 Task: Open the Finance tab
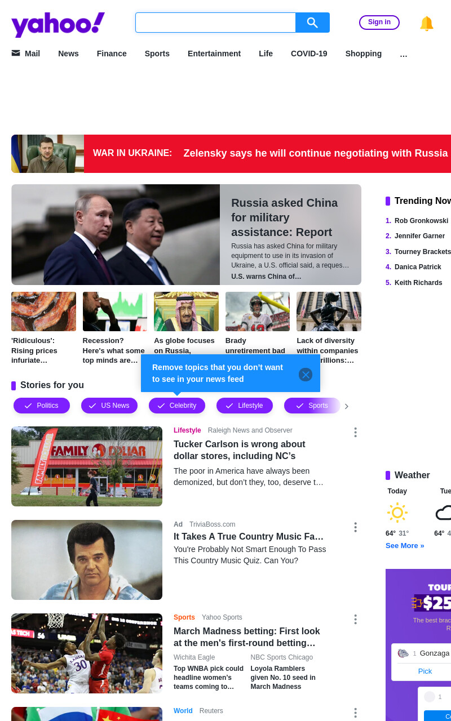pyautogui.click(x=112, y=54)
